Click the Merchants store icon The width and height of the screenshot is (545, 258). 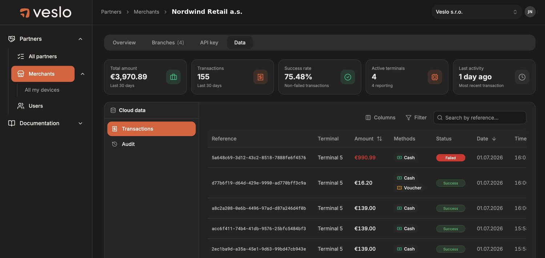click(21, 74)
